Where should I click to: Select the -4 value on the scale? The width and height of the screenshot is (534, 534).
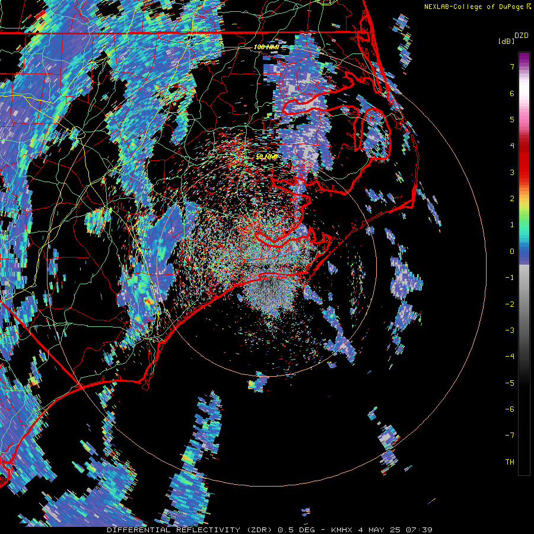point(510,357)
